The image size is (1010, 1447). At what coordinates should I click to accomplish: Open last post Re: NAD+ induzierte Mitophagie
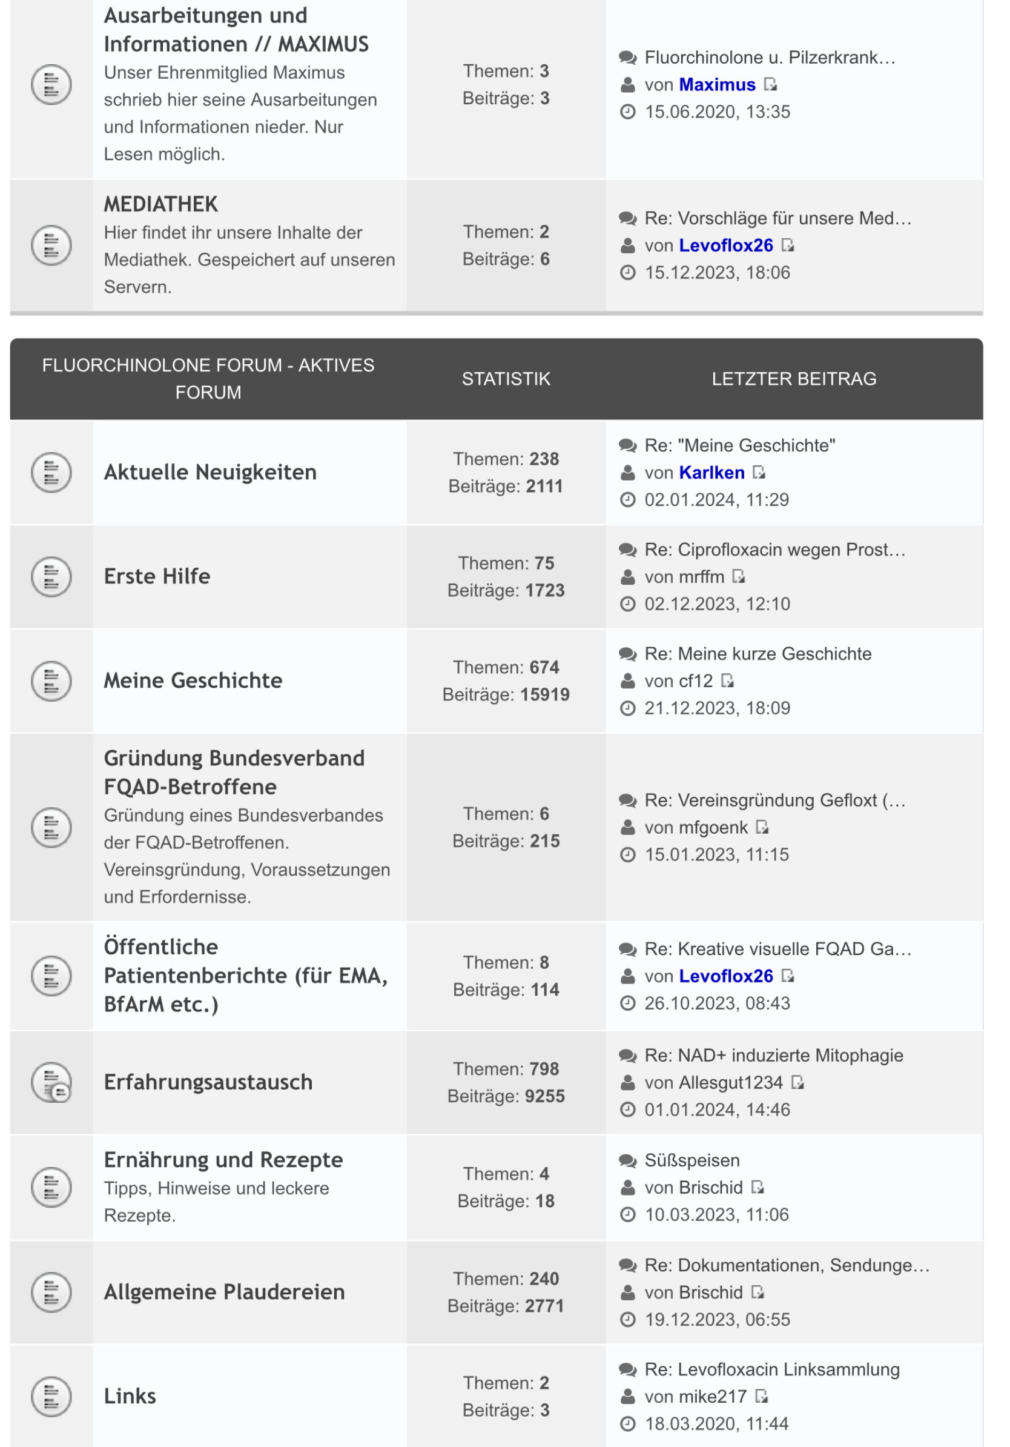pyautogui.click(x=773, y=1055)
